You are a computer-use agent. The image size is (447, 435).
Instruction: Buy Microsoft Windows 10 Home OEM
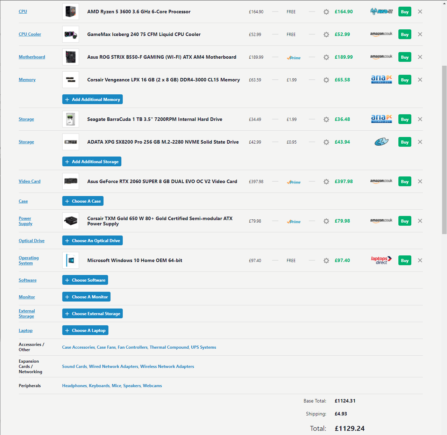click(405, 260)
